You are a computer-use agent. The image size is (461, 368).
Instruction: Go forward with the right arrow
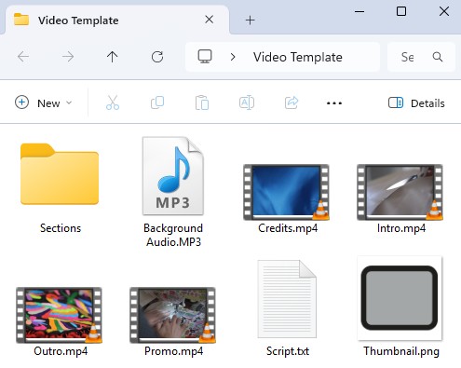68,57
